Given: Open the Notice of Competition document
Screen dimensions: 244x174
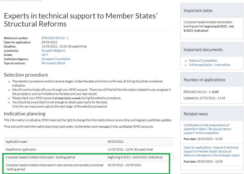Looking at the screenshot, I should 203,61.
